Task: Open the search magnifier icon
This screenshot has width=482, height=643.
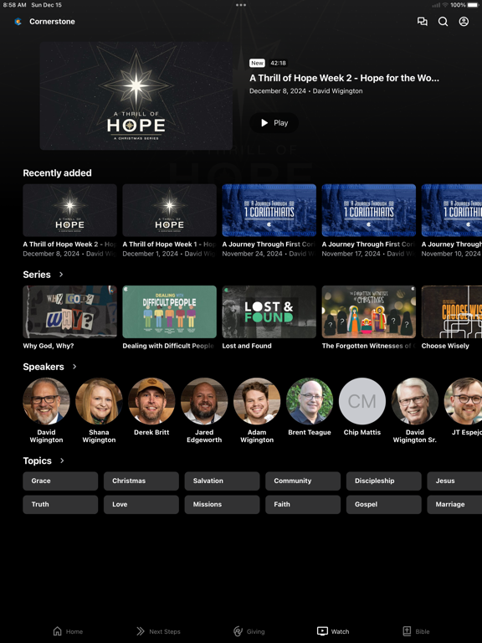Action: tap(443, 21)
